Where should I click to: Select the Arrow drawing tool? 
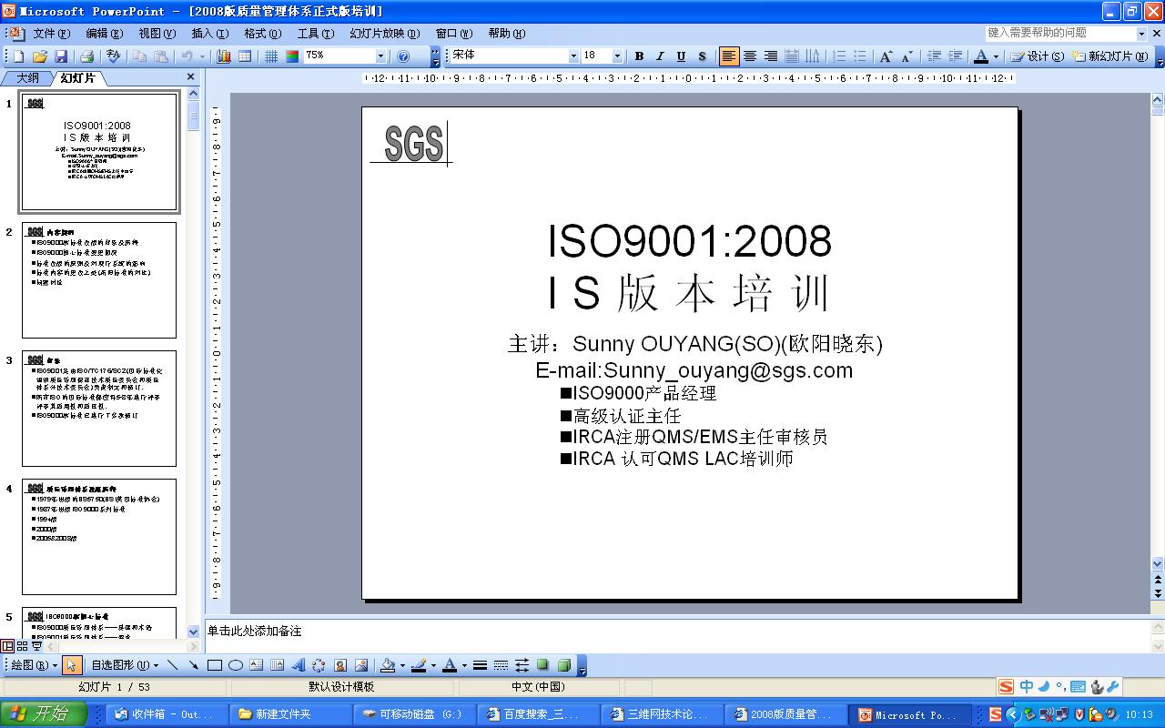click(193, 665)
